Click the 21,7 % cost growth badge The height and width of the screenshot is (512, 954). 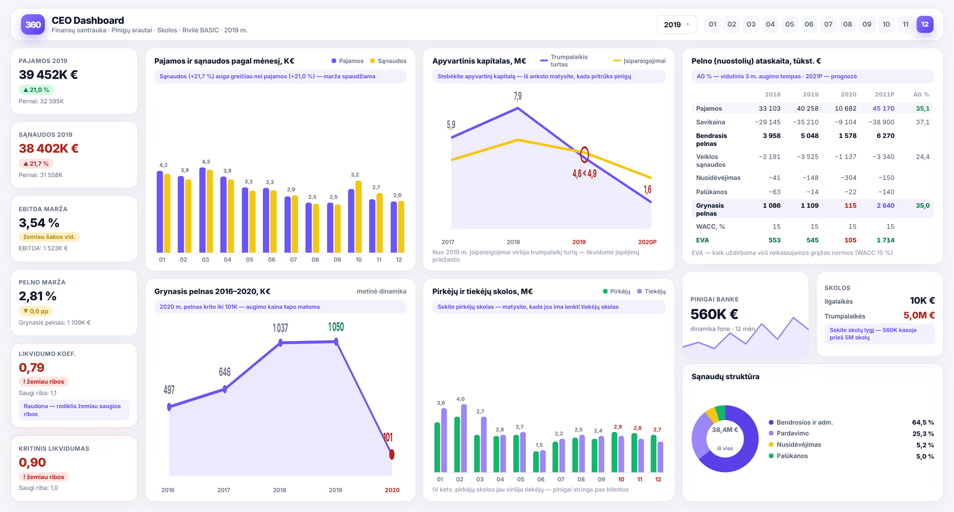point(36,163)
